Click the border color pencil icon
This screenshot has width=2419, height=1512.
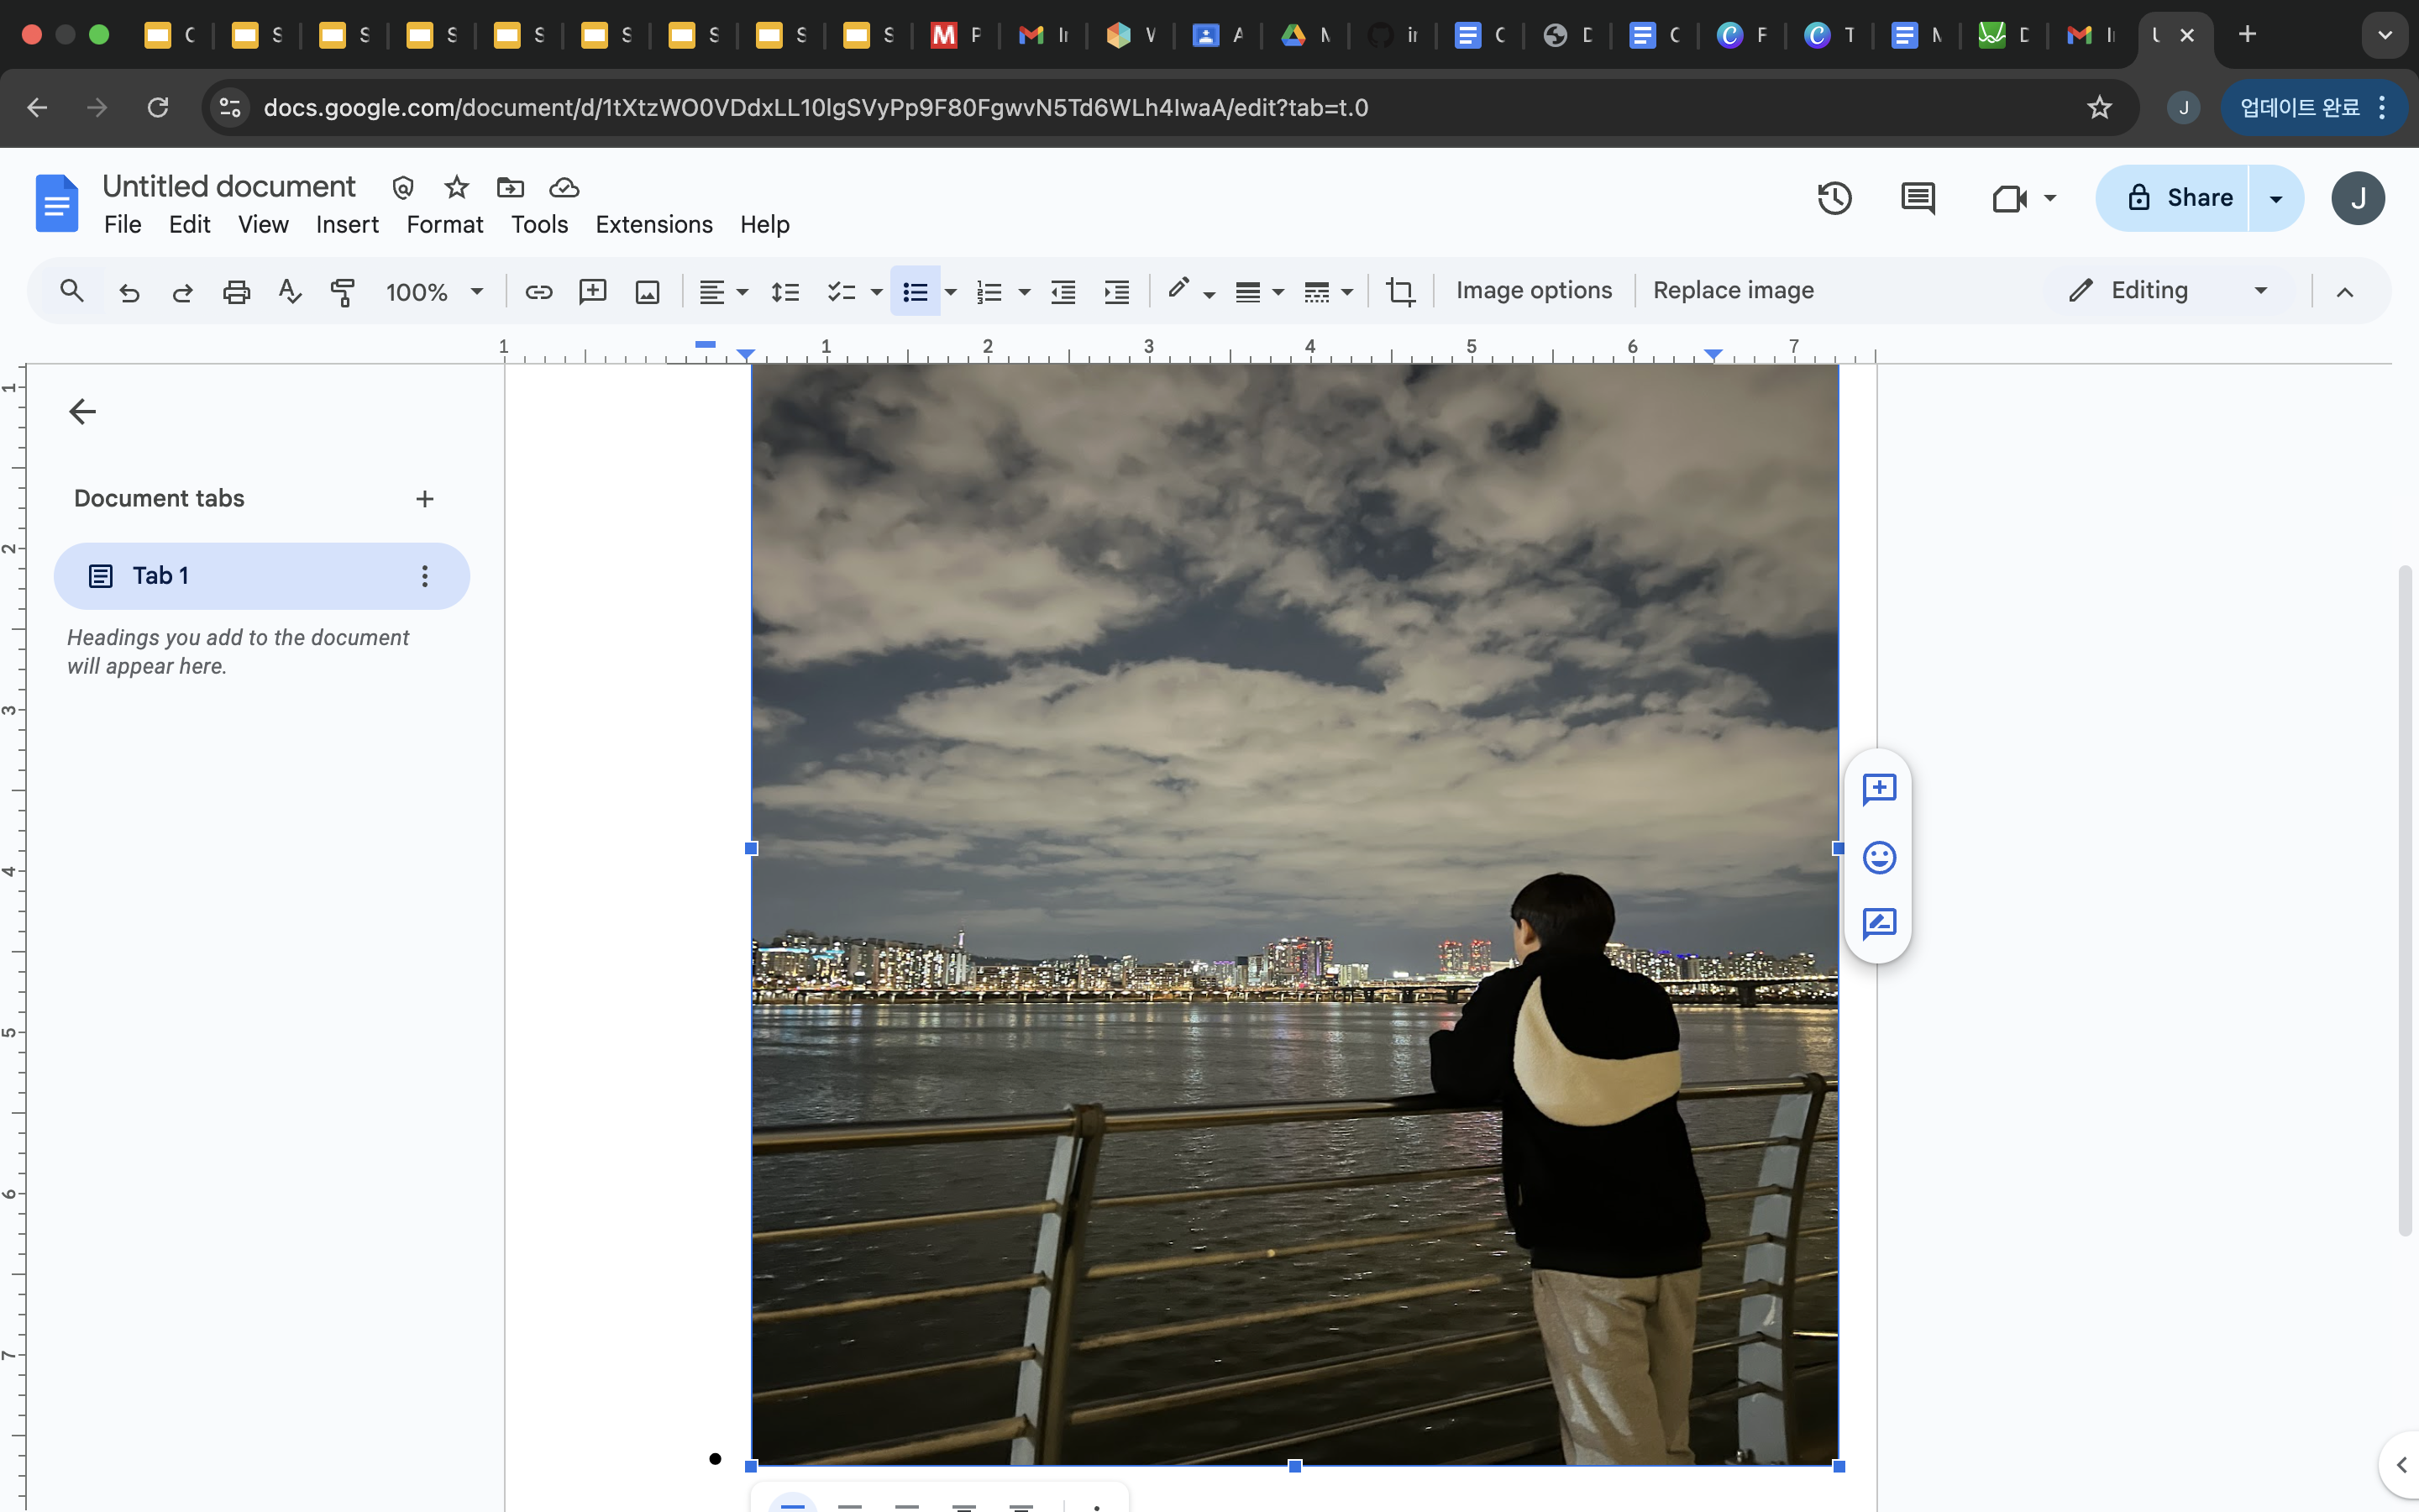point(1178,289)
